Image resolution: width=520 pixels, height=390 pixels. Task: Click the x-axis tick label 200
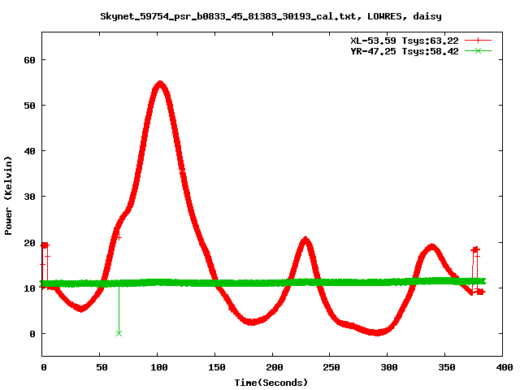pos(275,367)
